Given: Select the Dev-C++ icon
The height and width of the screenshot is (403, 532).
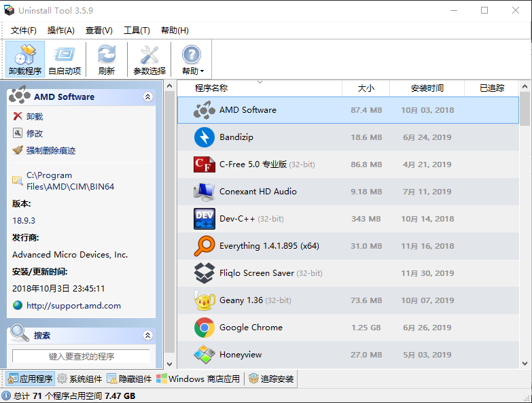Looking at the screenshot, I should pos(205,219).
